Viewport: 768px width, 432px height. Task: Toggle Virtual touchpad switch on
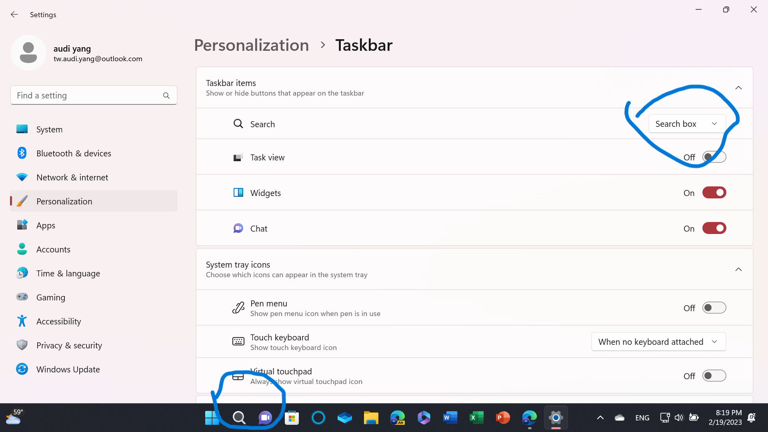[x=714, y=376]
